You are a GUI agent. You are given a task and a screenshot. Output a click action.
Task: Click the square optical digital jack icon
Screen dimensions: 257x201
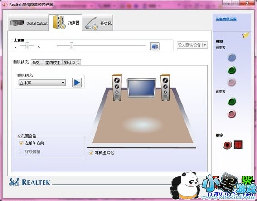click(238, 145)
